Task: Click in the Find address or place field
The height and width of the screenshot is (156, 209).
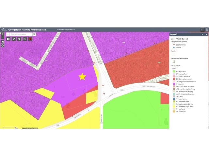Action: [21, 34]
